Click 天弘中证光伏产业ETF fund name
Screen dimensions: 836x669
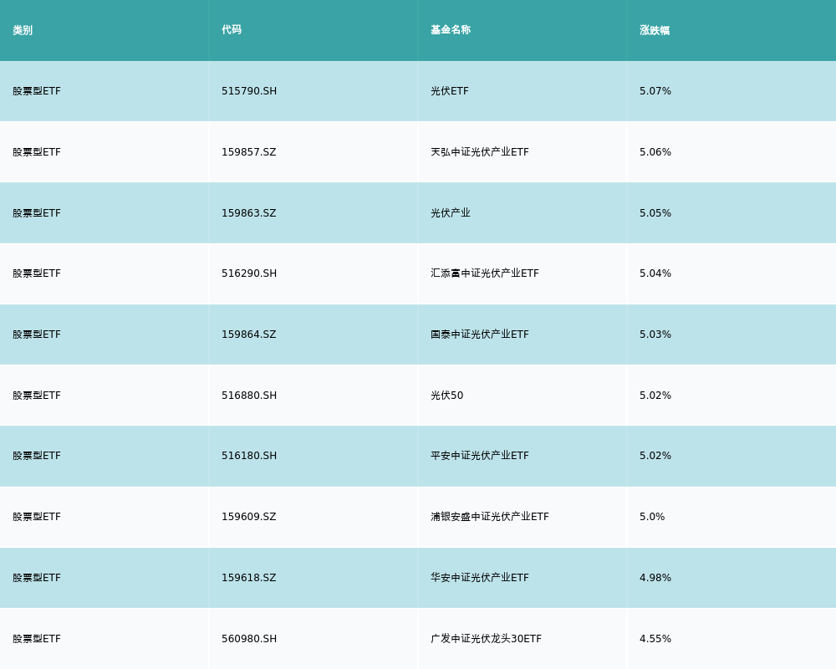[x=480, y=152]
